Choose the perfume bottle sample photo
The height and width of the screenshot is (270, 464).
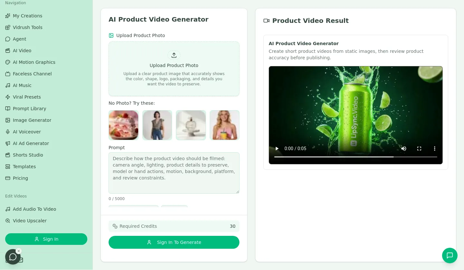(191, 125)
